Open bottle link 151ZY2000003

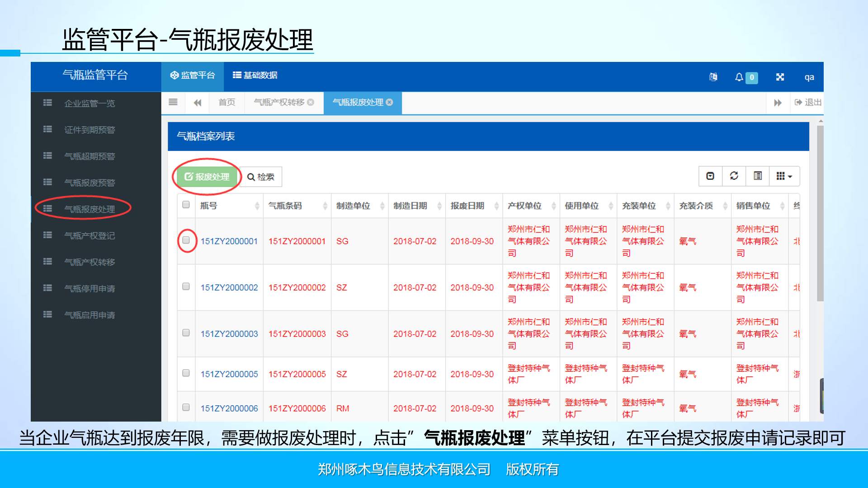coord(229,334)
